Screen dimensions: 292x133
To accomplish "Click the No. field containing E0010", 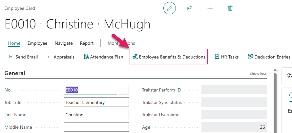I will pyautogui.click(x=91, y=90).
